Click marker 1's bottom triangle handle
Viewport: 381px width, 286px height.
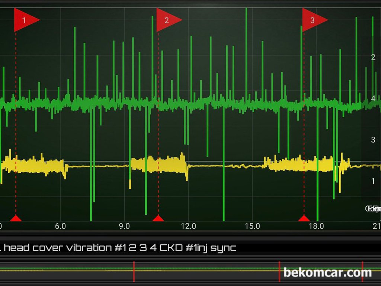16,218
